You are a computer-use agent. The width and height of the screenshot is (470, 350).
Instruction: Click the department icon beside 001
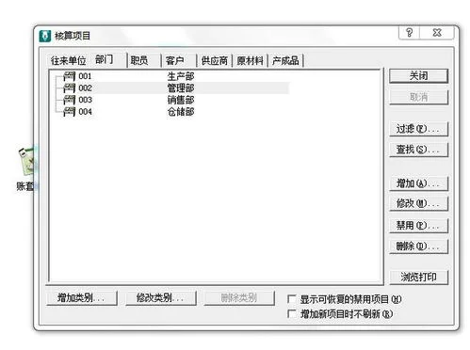click(69, 76)
